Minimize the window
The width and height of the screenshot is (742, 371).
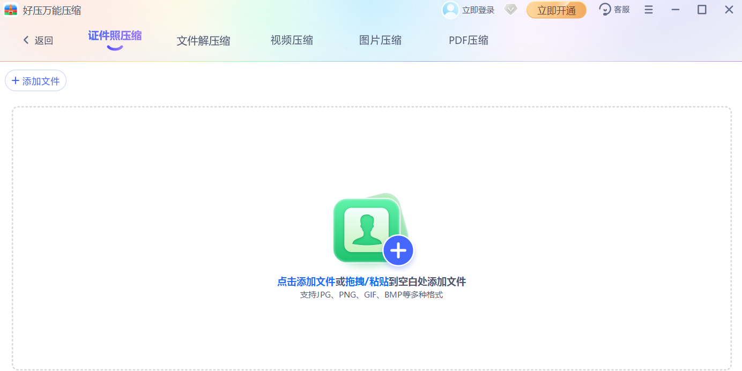pos(676,10)
